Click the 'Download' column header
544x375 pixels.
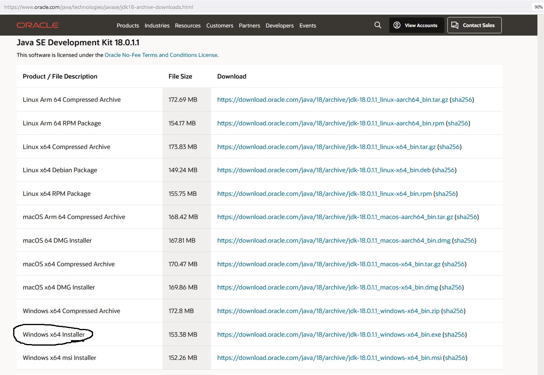coord(231,77)
